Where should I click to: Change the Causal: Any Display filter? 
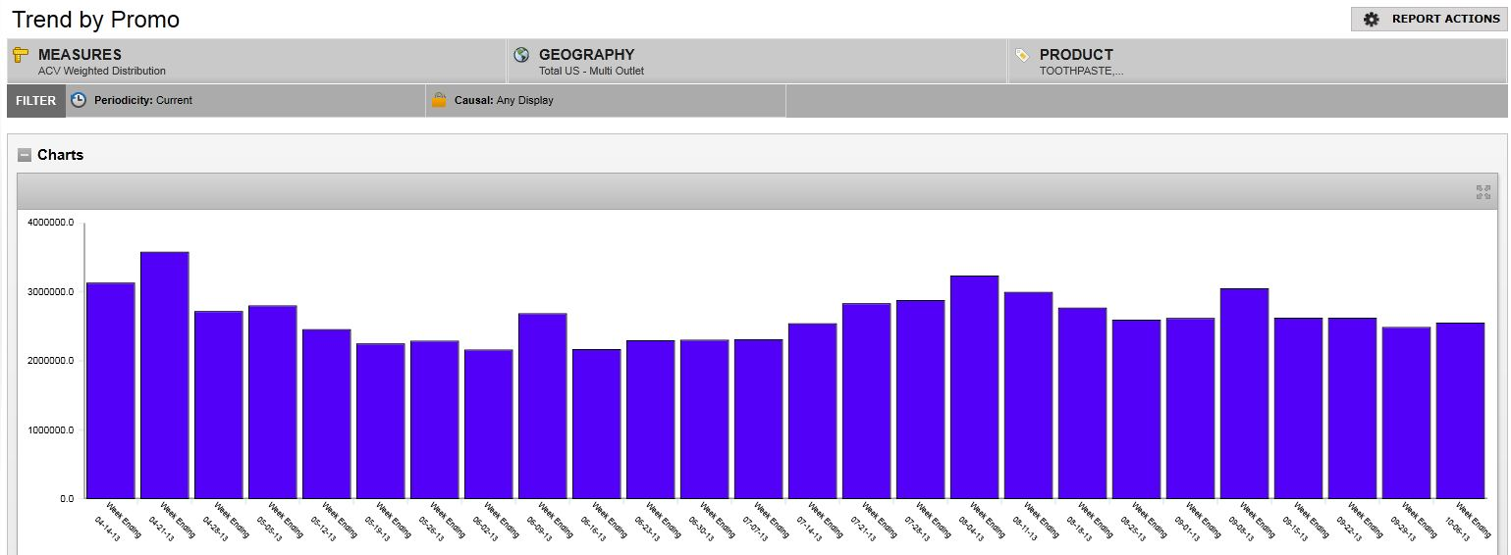point(504,100)
